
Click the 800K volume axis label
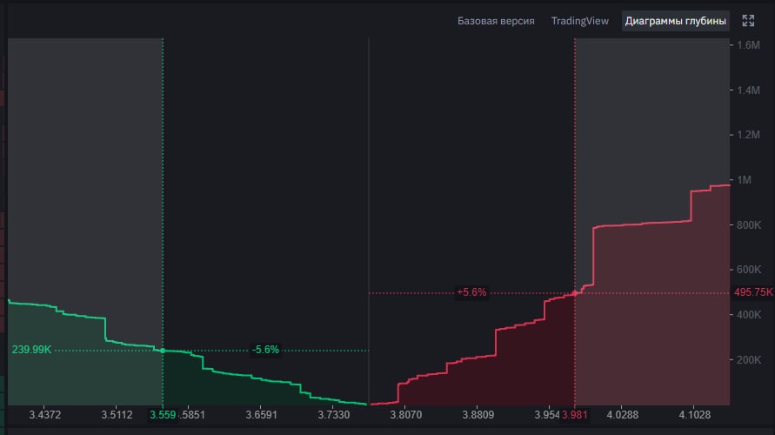[x=749, y=225]
